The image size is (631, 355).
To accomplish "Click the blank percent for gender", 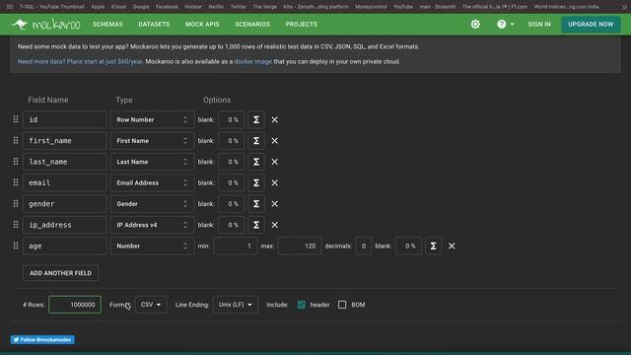I will [232, 204].
